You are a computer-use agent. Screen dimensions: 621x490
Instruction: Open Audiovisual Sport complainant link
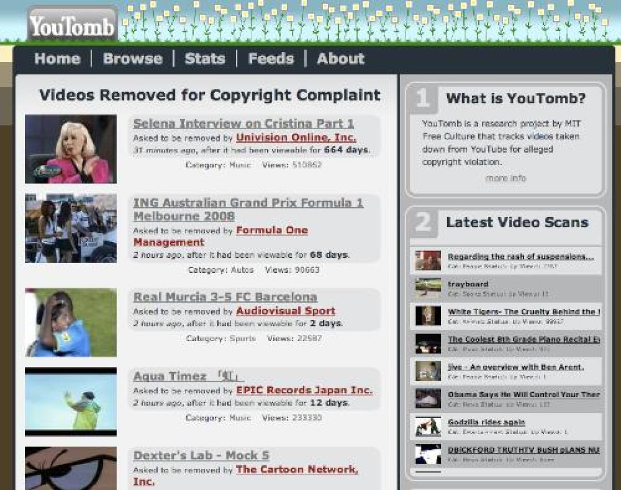(x=286, y=311)
